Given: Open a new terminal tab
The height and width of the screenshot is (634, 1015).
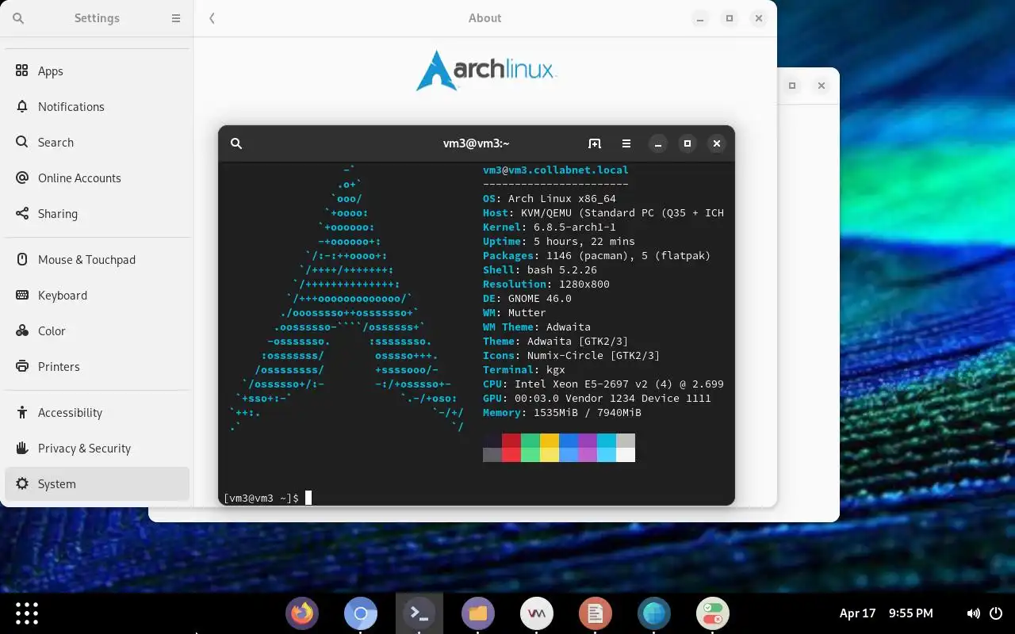Looking at the screenshot, I should pos(595,143).
